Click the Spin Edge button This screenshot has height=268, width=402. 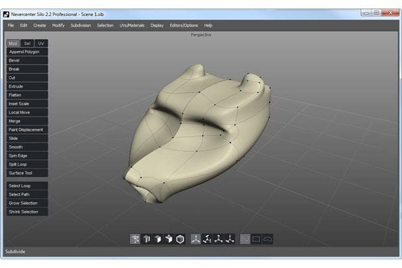coord(27,156)
